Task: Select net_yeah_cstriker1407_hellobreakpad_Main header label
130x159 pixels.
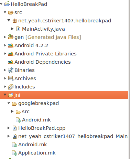Action: (x=73, y=137)
